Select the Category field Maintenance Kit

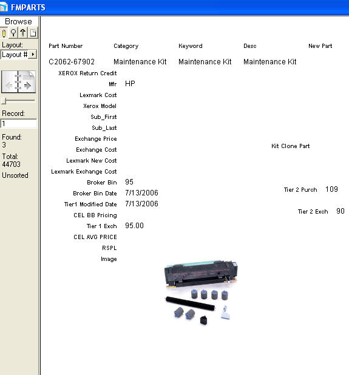click(x=140, y=62)
